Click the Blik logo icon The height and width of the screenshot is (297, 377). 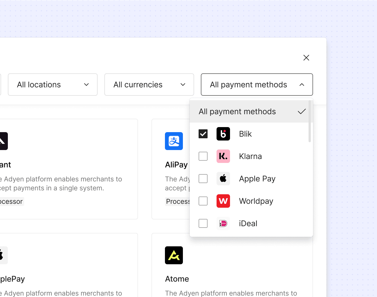click(x=223, y=134)
